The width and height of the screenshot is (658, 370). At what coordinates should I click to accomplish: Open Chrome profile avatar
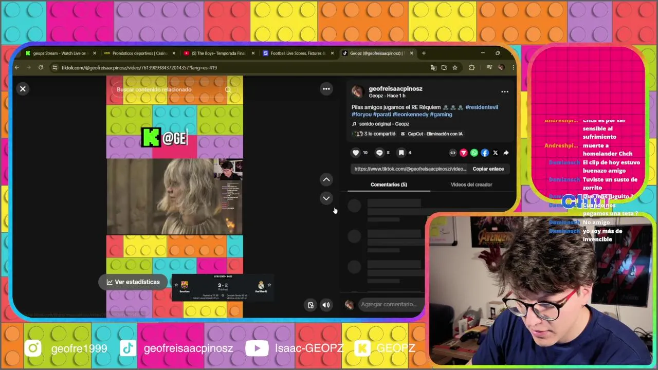click(x=501, y=67)
